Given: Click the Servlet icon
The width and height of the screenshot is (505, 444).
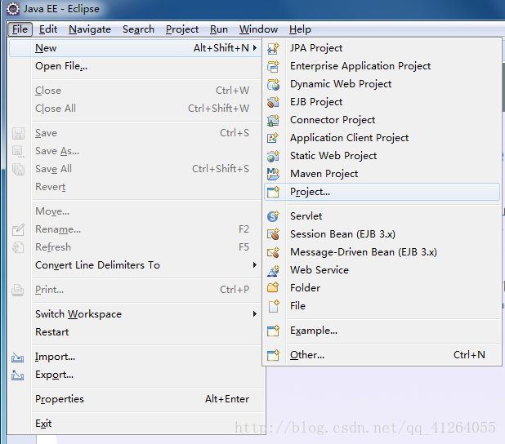Looking at the screenshot, I should (273, 216).
